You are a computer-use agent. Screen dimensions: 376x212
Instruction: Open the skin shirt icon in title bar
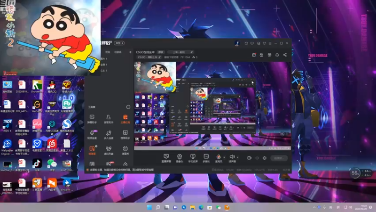tap(264, 43)
